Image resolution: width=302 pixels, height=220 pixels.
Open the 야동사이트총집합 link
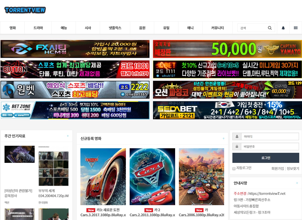[x=246, y=206]
